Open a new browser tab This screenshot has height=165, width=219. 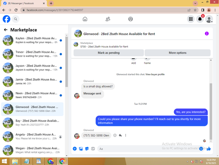tap(51, 4)
